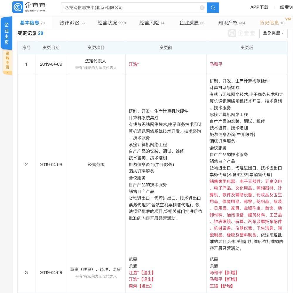Click the 序号 column header
Screen dimensions: 293x293
[26, 47]
